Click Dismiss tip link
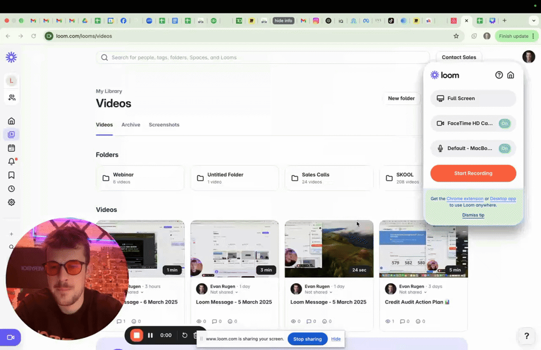 (473, 215)
